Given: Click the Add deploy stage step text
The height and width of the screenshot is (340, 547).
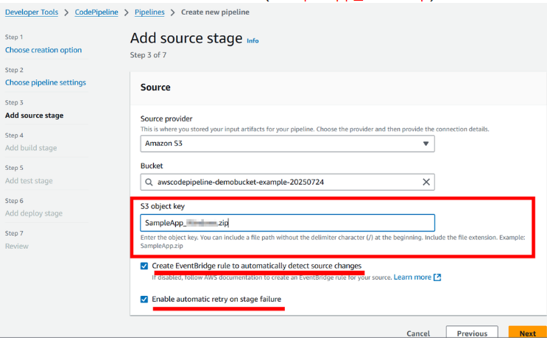Looking at the screenshot, I should click(33, 213).
